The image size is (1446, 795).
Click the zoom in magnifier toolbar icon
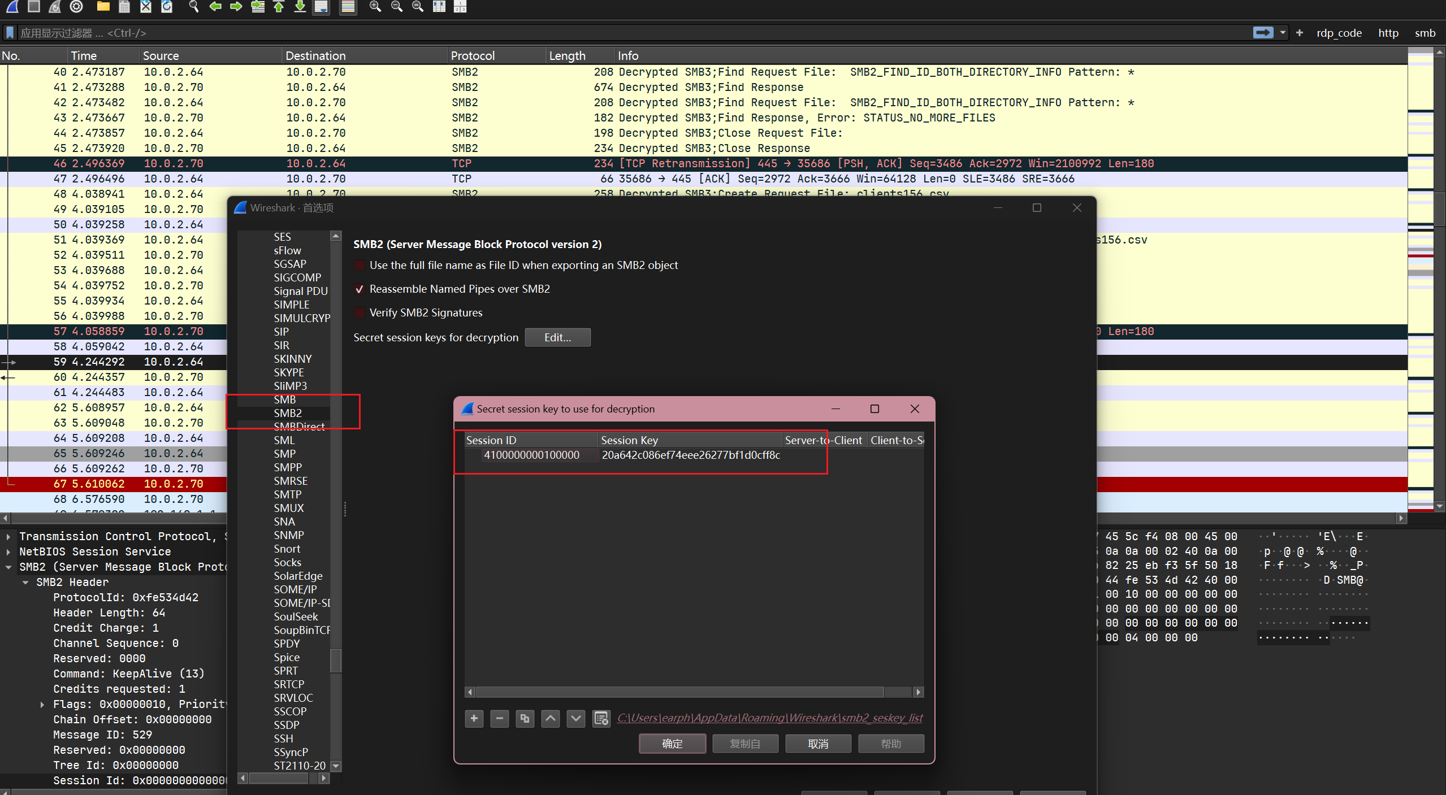(375, 7)
